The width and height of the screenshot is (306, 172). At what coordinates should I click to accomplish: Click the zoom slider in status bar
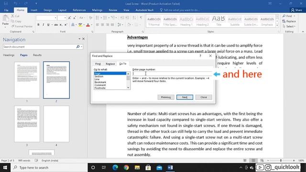281,161
